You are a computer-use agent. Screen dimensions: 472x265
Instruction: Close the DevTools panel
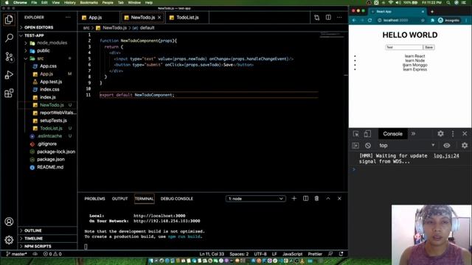(465, 134)
